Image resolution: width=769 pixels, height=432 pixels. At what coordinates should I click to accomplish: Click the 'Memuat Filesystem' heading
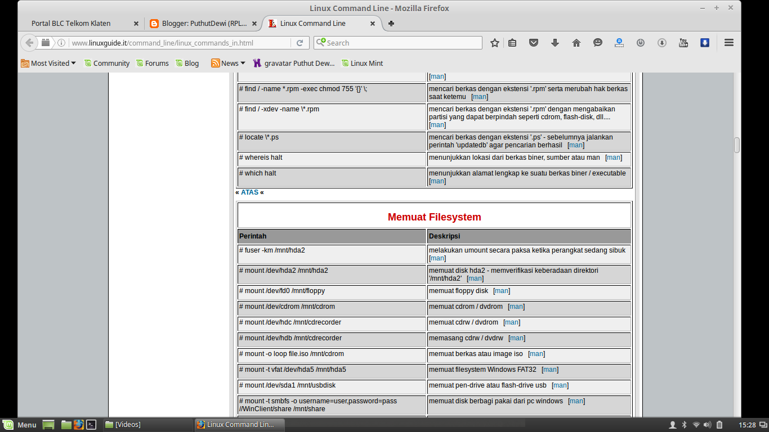click(435, 217)
